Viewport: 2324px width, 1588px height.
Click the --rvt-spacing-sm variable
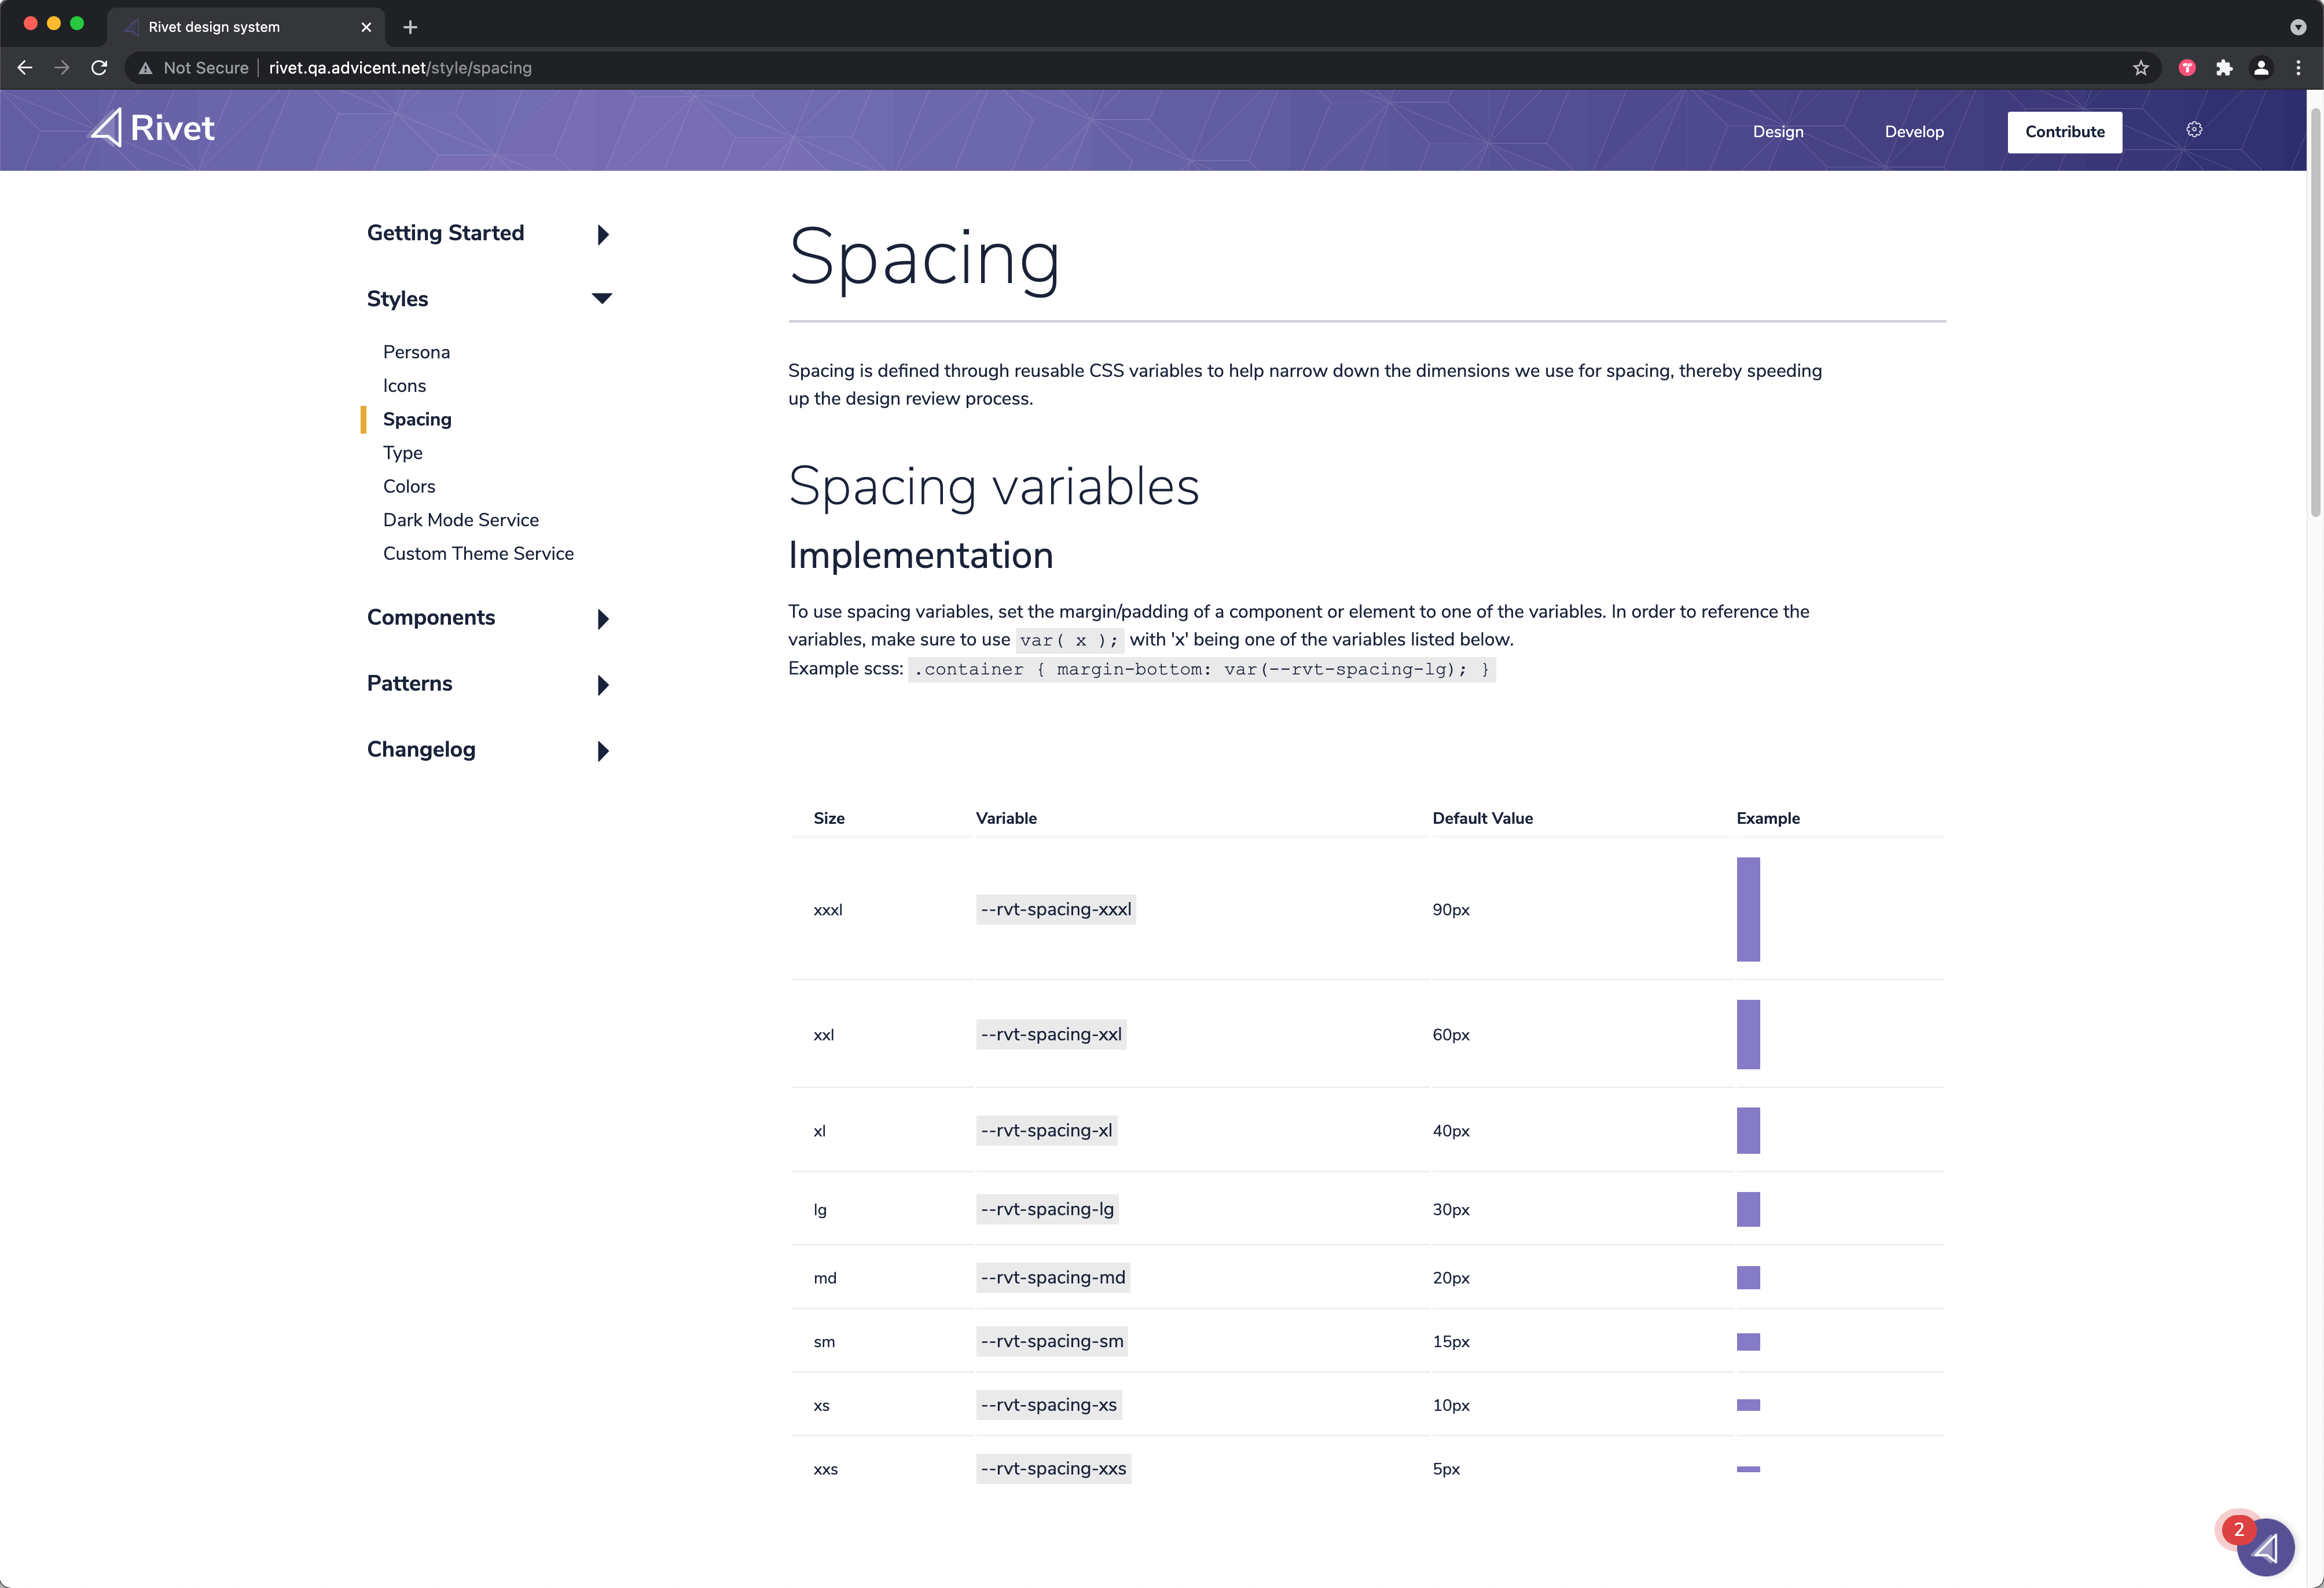click(1052, 1341)
